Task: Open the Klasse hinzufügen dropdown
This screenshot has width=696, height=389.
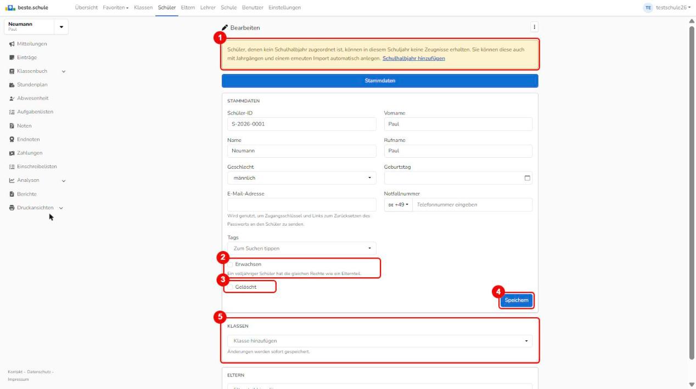Action: [380, 341]
